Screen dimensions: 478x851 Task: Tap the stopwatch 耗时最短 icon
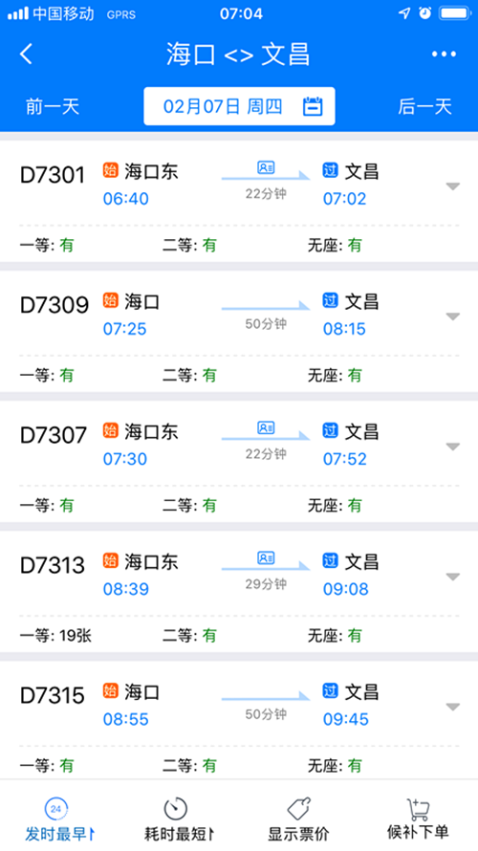pos(175,809)
